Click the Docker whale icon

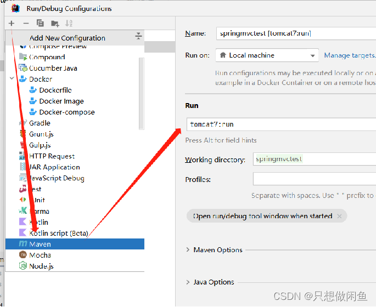coord(23,79)
